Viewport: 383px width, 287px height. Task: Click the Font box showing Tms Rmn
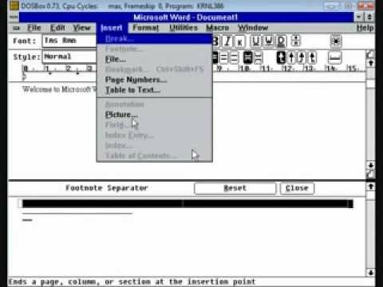(69, 41)
